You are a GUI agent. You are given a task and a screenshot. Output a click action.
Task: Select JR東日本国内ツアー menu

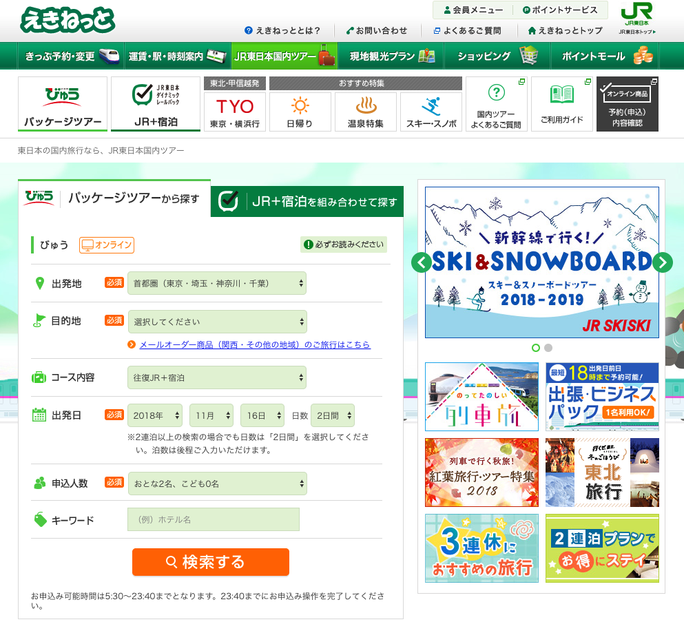click(284, 56)
